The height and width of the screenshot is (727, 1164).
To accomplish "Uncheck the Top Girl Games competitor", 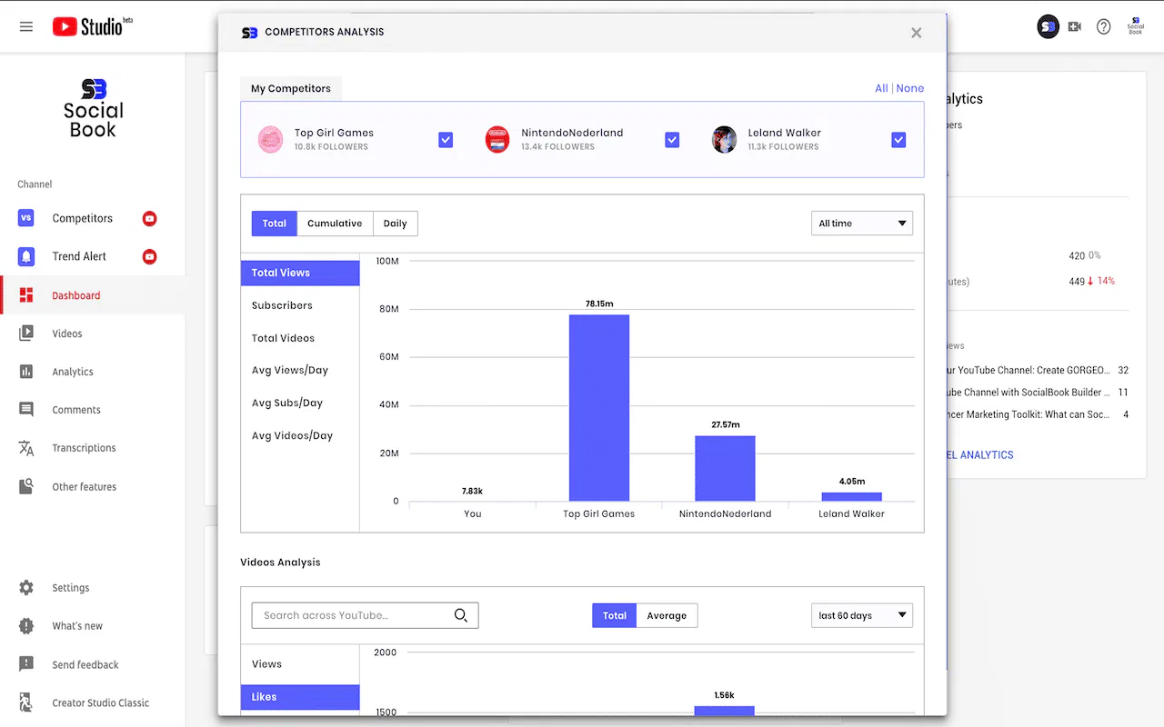I will coord(445,139).
